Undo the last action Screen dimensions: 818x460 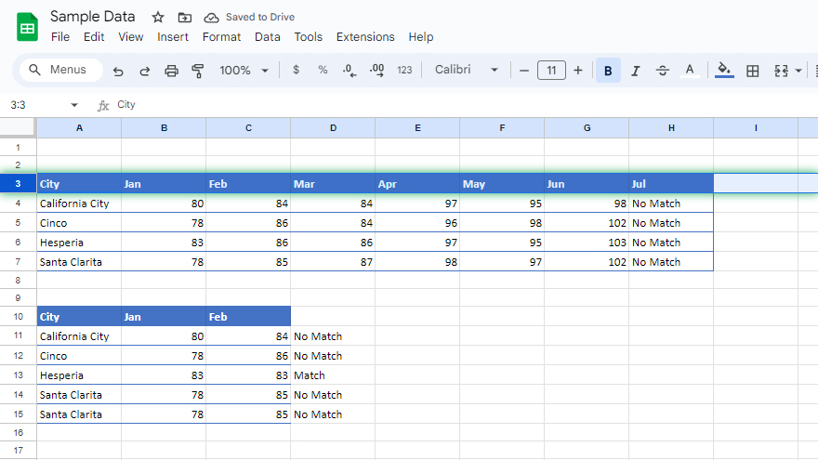coord(118,71)
